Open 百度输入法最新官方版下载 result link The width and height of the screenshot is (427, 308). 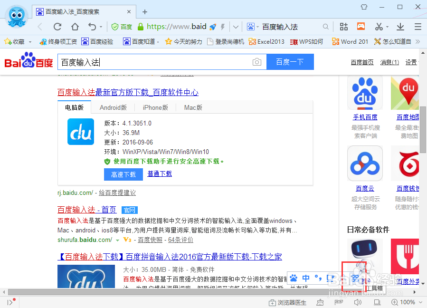point(128,92)
